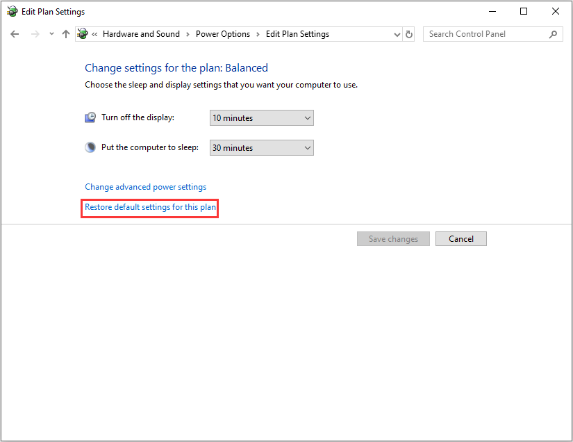Open Turn off the display dropdown
This screenshot has width=573, height=442.
262,117
